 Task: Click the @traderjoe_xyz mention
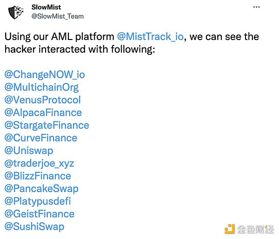click(x=39, y=163)
